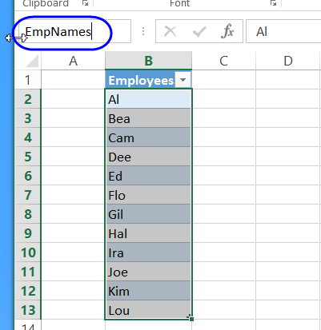
Task: Open the Employees header filter dropdown
Action: coord(183,80)
